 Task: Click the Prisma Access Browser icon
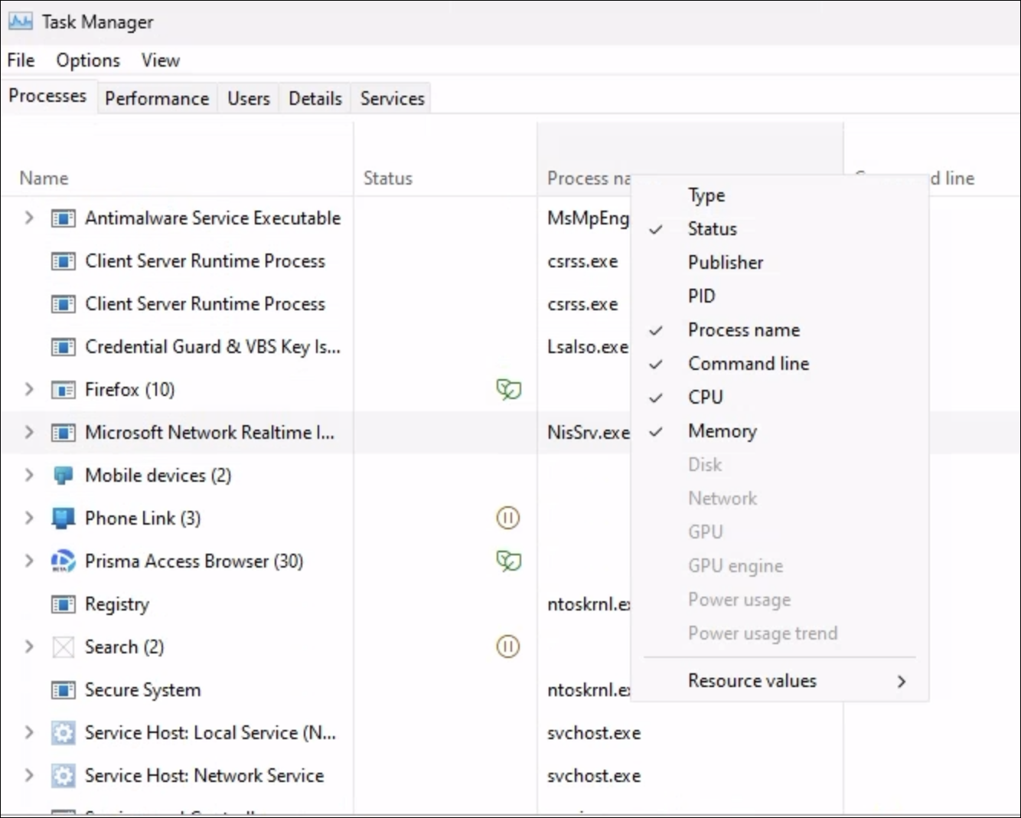[x=63, y=561]
